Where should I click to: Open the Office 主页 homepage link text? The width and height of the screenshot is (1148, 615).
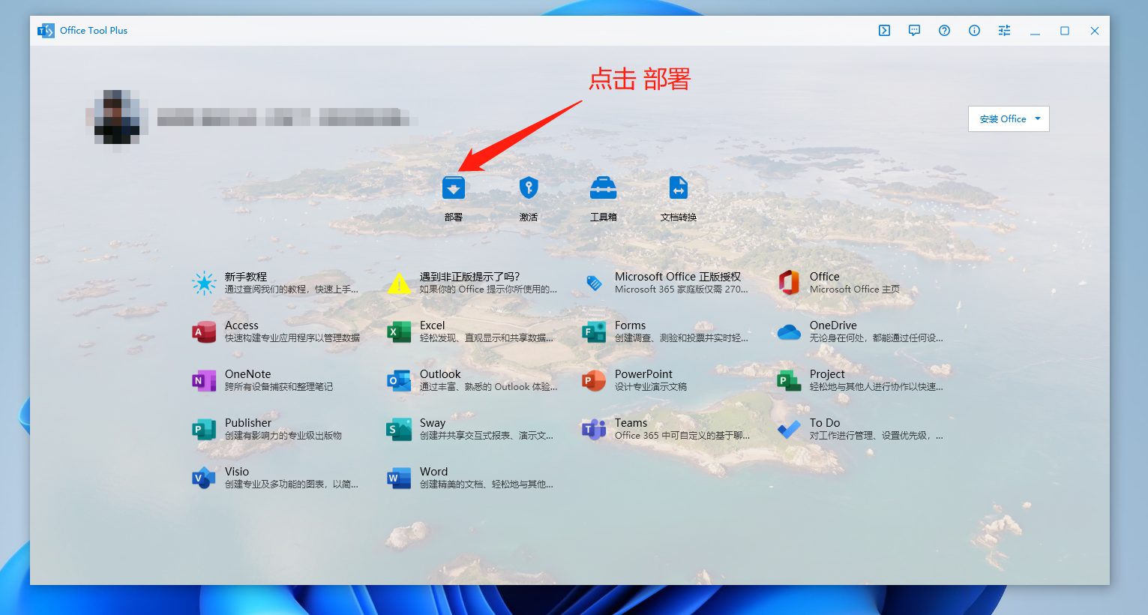854,289
